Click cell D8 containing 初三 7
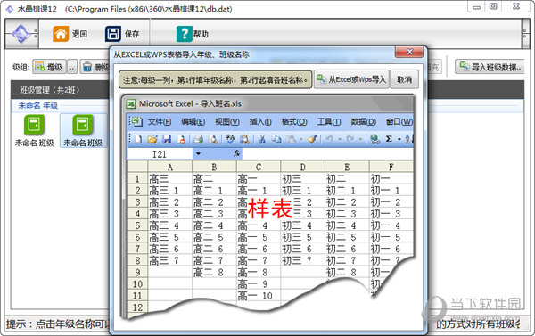Image resolution: width=535 pixels, height=336 pixels. [x=302, y=260]
